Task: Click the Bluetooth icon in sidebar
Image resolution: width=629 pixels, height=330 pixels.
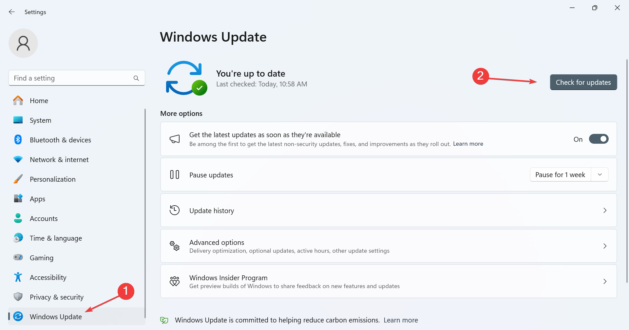Action: coord(18,140)
